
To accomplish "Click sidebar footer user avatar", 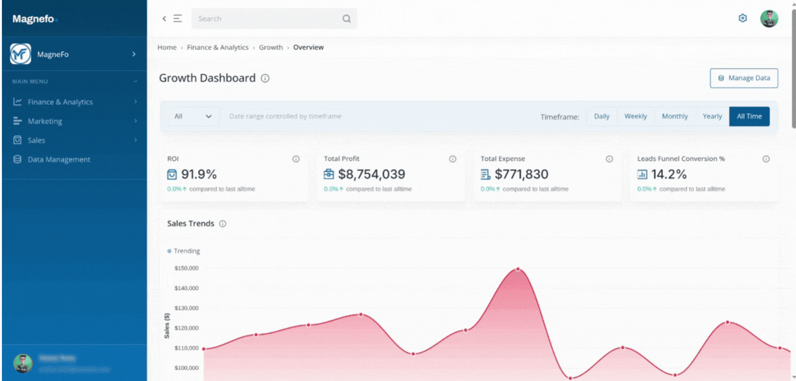I will pyautogui.click(x=23, y=363).
